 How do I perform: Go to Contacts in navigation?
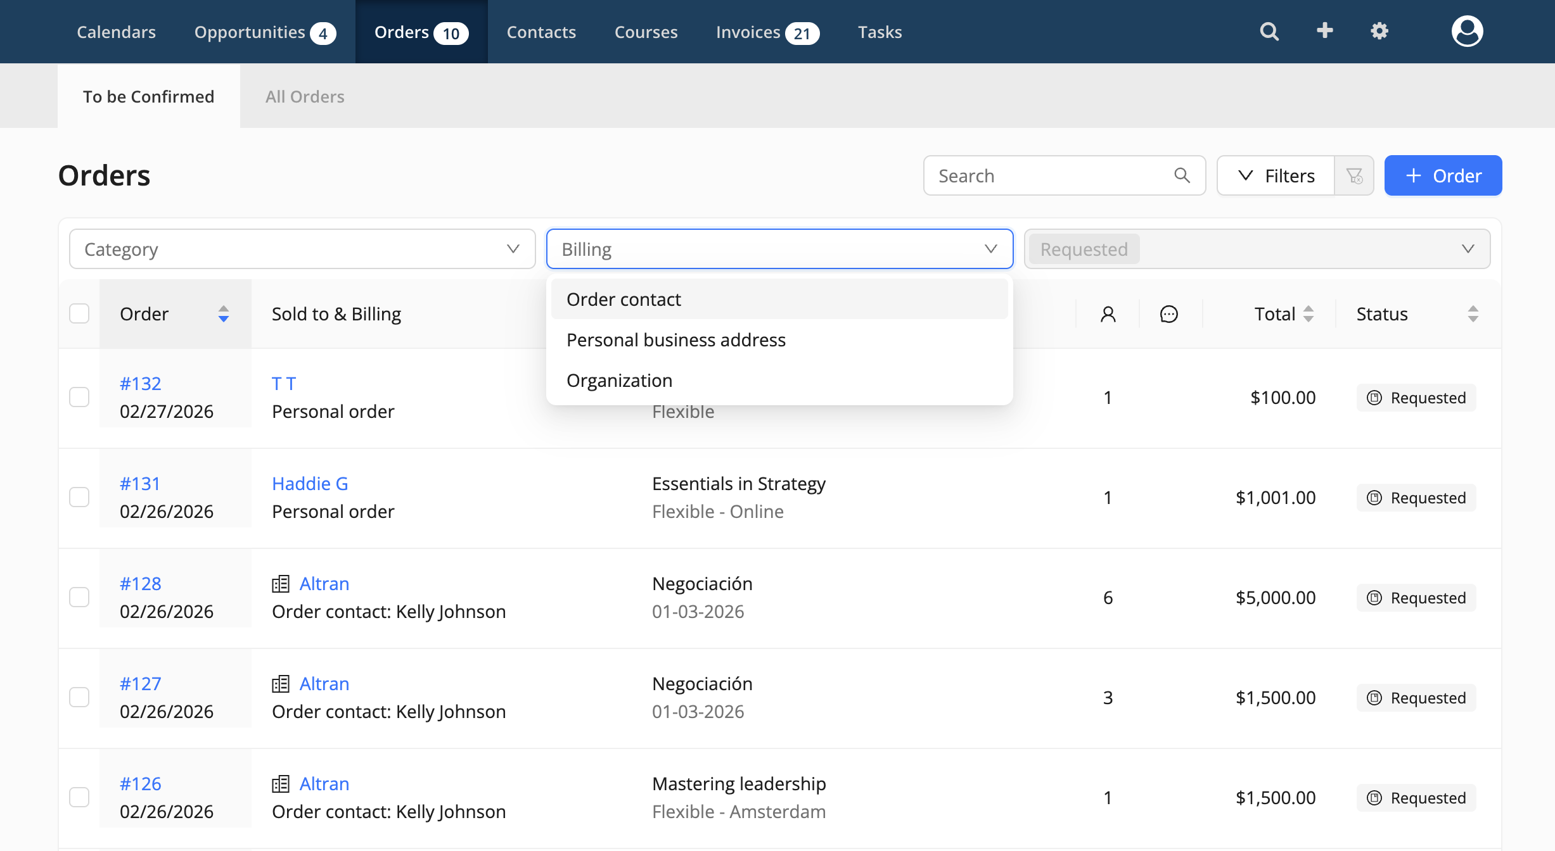[x=541, y=32]
